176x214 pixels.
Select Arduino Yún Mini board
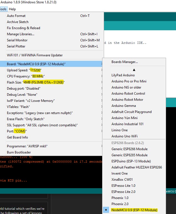pos(134,118)
